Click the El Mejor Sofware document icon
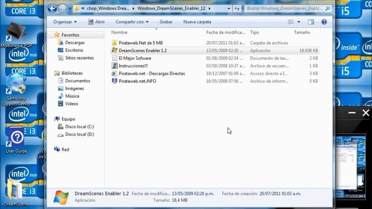 click(x=115, y=58)
